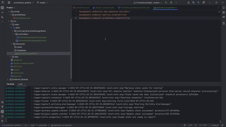
Task: Collapse the config folder
Action: click(x=9, y=12)
